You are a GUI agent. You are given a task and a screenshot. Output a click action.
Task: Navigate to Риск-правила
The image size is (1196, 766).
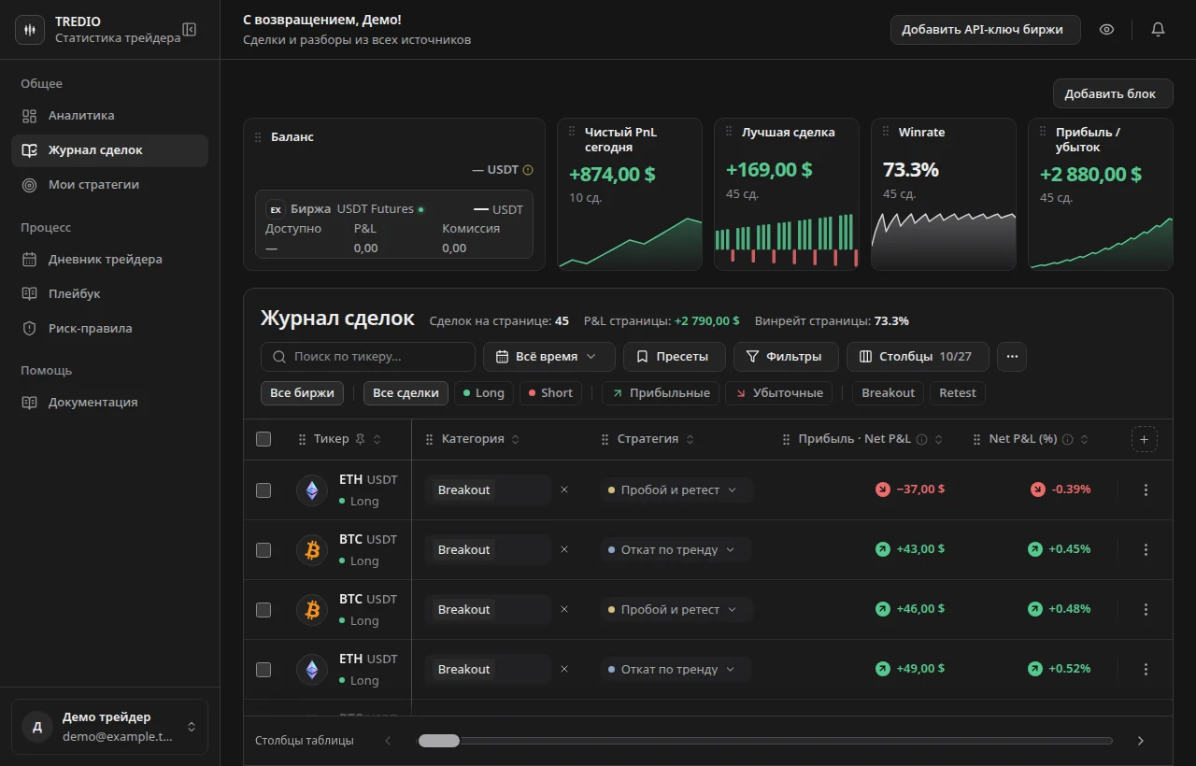pos(109,329)
